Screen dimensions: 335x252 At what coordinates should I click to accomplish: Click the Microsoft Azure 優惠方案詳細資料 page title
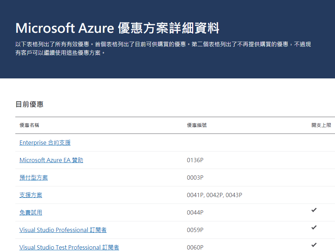(117, 28)
